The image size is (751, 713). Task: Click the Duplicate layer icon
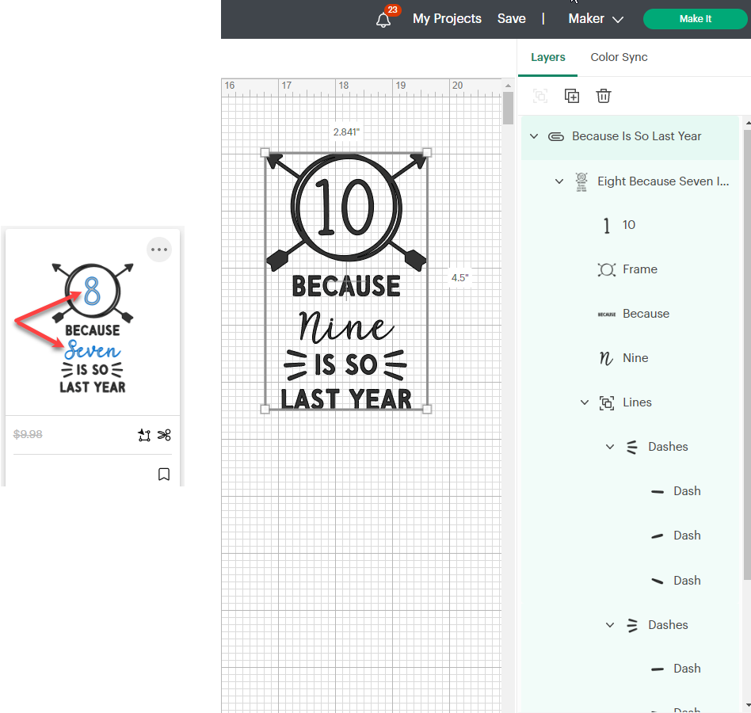click(572, 96)
